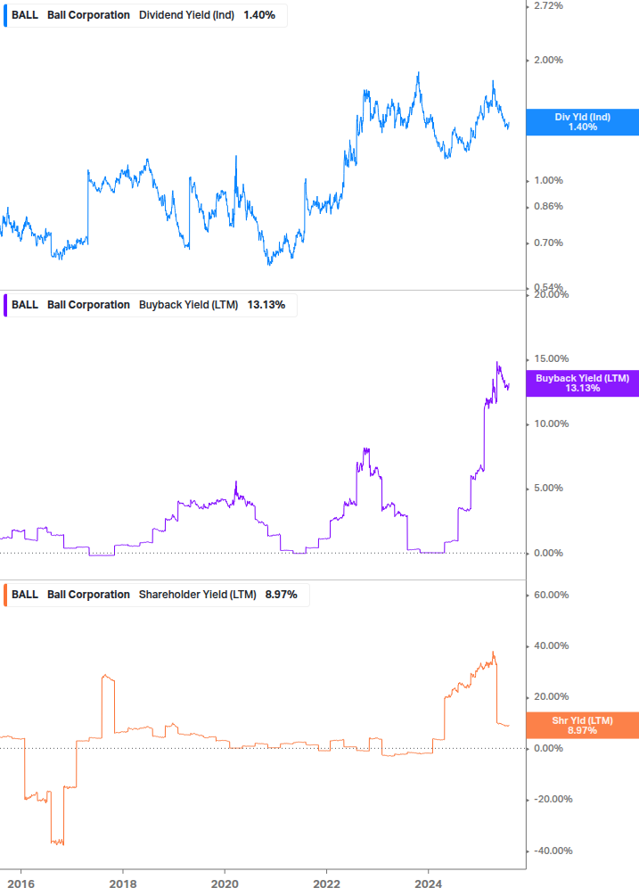The width and height of the screenshot is (639, 896).
Task: Click the -20.00% axis label in shareholder chart
Action: pyautogui.click(x=553, y=799)
